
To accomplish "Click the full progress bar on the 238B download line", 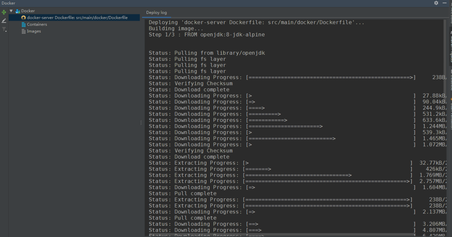I will [331, 77].
